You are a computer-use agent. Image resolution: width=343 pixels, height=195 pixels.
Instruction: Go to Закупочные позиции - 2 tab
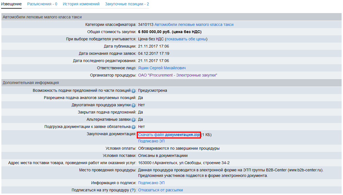pyautogui.click(x=127, y=4)
